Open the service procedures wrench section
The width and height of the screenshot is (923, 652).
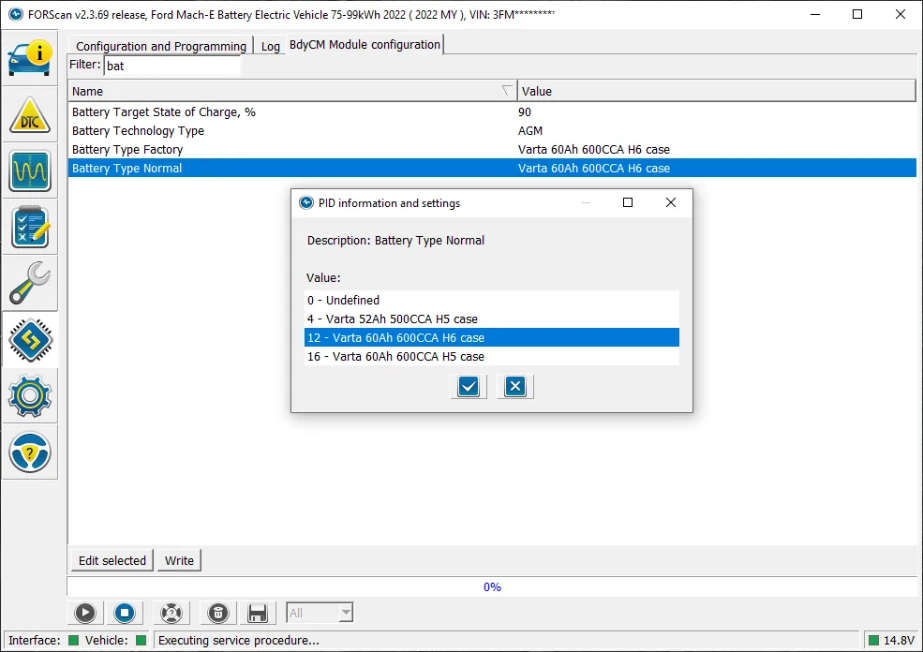[29, 283]
